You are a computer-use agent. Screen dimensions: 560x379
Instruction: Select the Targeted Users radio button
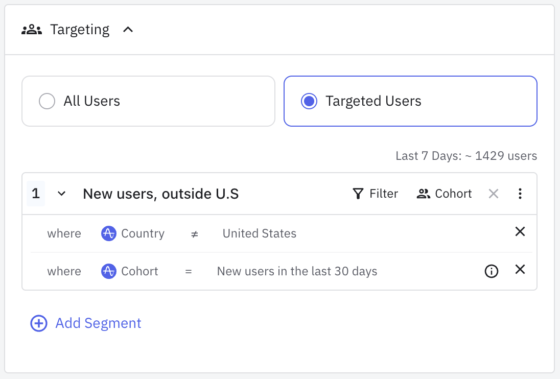(x=309, y=101)
